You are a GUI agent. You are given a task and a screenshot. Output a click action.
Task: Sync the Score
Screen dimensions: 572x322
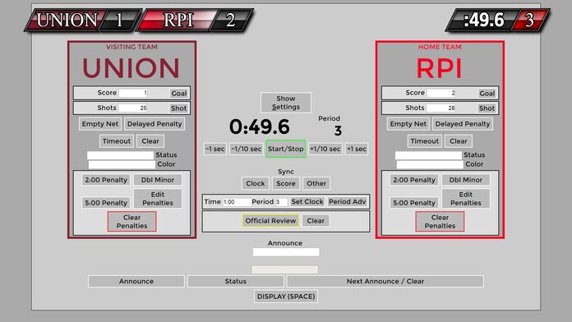[286, 184]
